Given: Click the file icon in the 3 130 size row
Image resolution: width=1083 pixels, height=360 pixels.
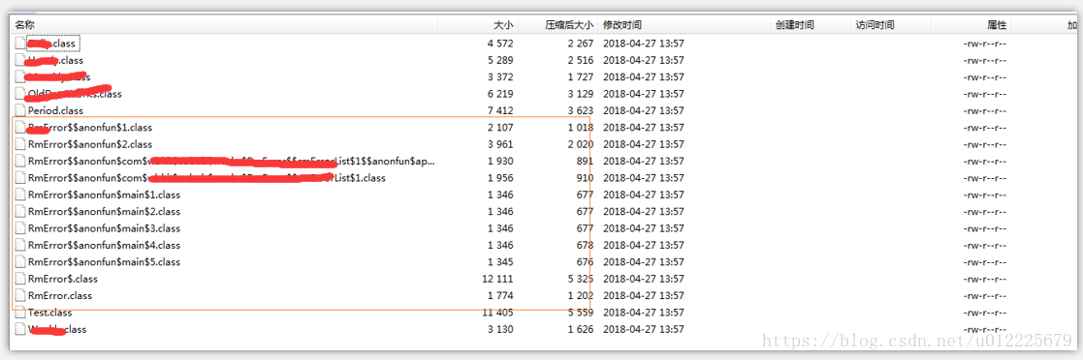Looking at the screenshot, I should click(x=20, y=329).
